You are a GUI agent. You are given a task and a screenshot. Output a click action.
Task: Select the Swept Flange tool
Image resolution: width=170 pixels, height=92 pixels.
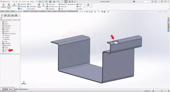point(39,6)
